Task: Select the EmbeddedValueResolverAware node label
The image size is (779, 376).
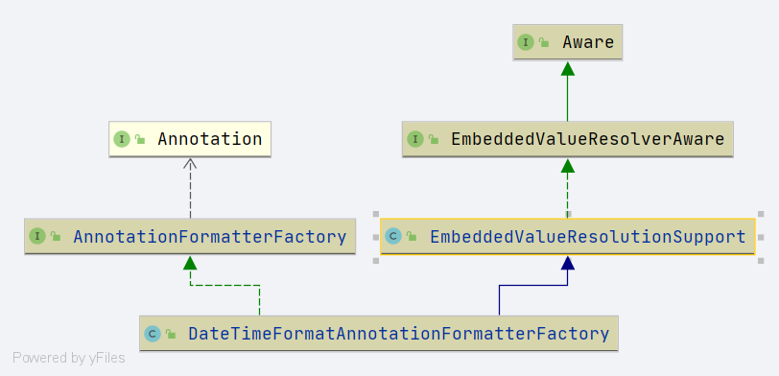Action: (x=588, y=140)
